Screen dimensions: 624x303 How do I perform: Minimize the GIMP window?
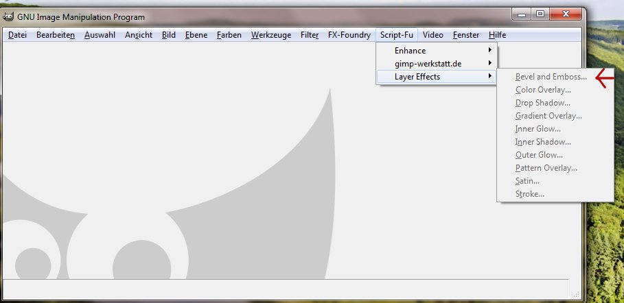pyautogui.click(x=522, y=14)
